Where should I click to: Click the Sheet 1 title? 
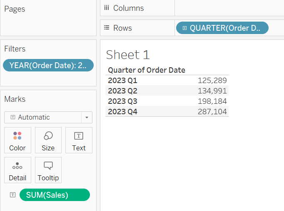[128, 55]
